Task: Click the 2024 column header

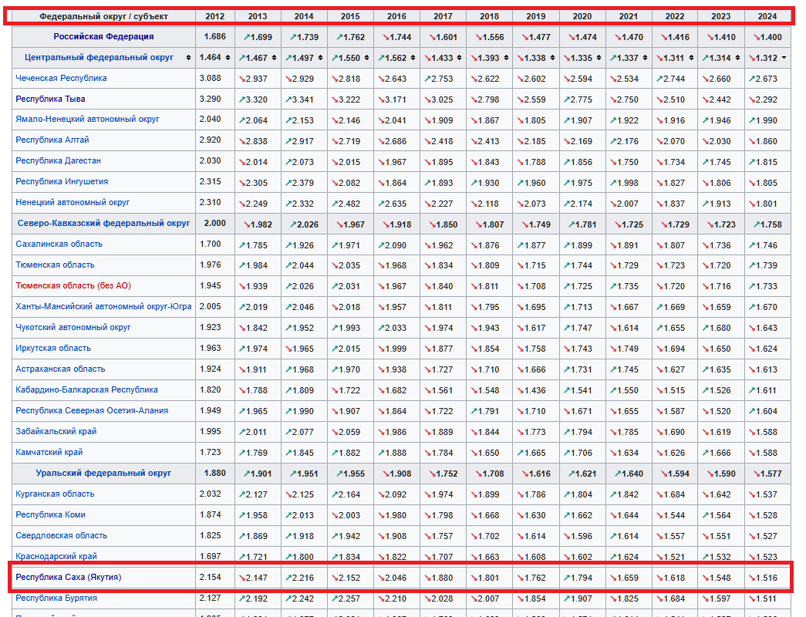Action: (x=767, y=16)
